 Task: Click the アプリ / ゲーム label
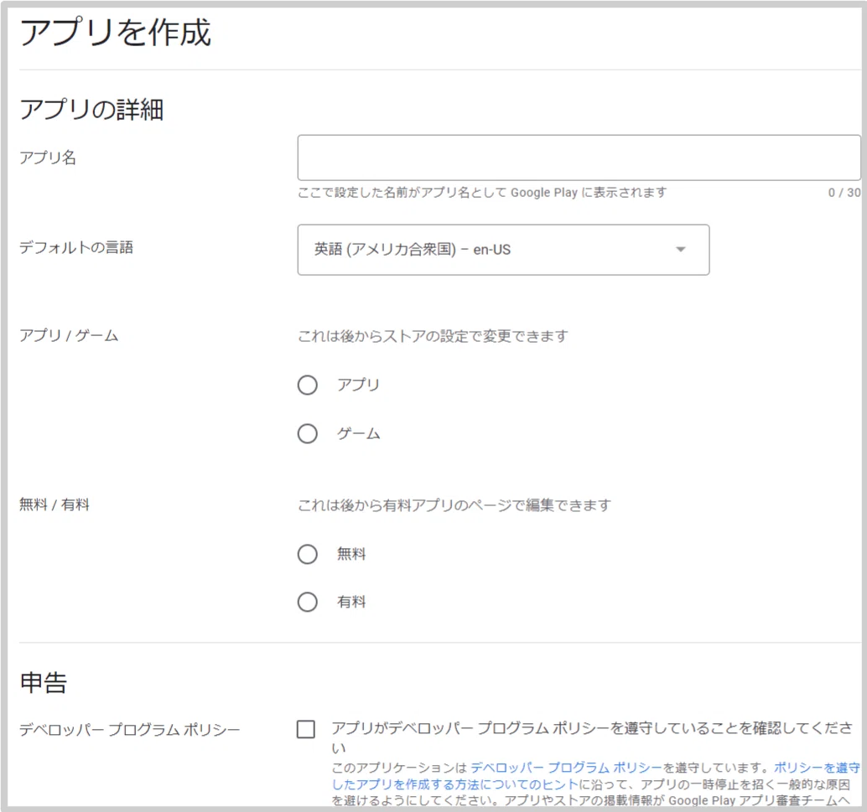[69, 335]
